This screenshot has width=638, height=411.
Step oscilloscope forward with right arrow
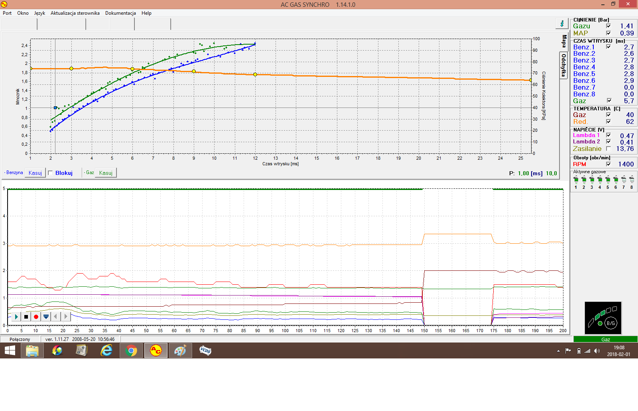click(x=66, y=317)
